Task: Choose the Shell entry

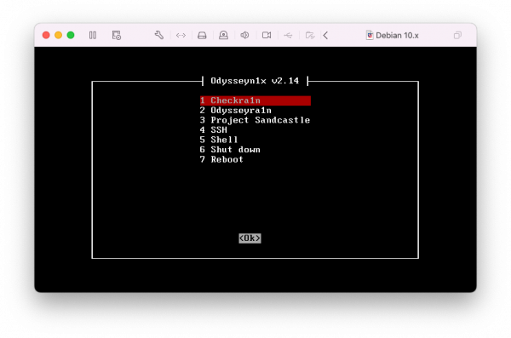Action: [219, 140]
